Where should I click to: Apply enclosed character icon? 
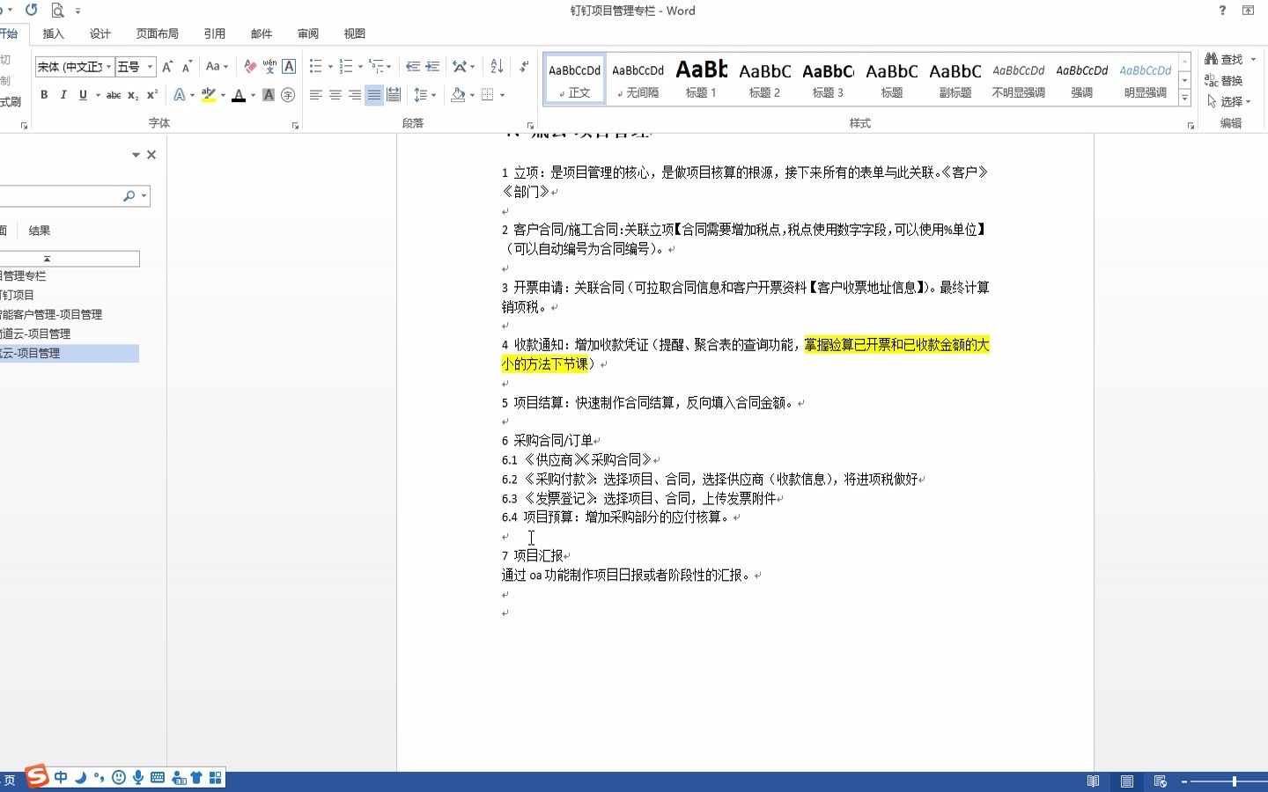click(x=288, y=95)
